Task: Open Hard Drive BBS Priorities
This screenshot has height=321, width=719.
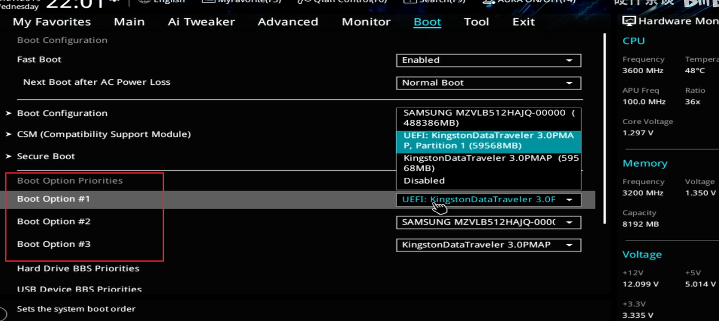Action: [x=78, y=268]
